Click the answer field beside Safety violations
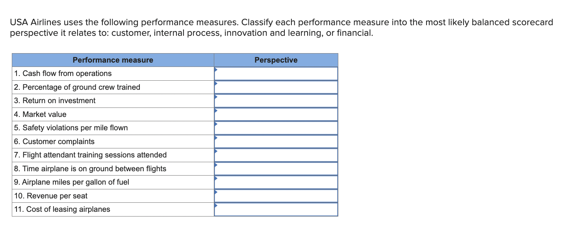The height and width of the screenshot is (237, 575). pos(276,128)
